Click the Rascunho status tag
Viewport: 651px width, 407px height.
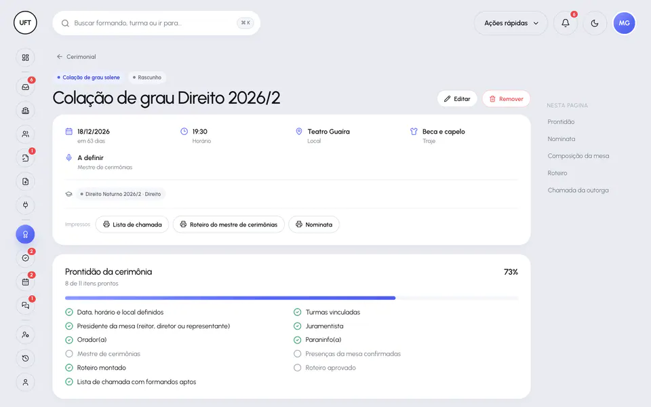tap(147, 77)
